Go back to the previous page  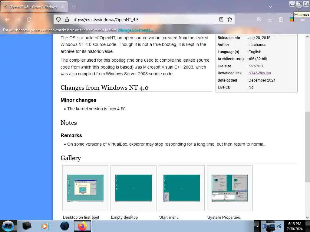click(7, 20)
